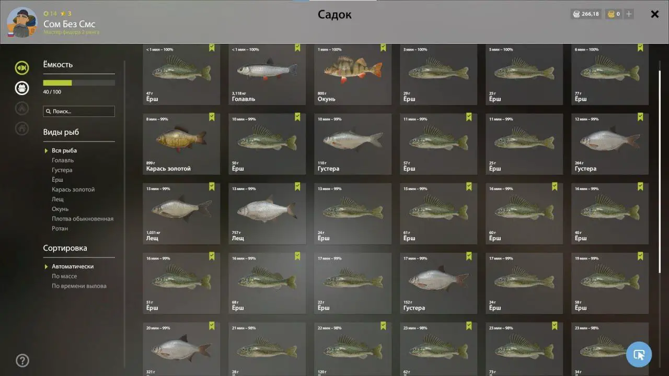This screenshot has height=376, width=669.
Task: Open help question mark icon
Action: 22,360
